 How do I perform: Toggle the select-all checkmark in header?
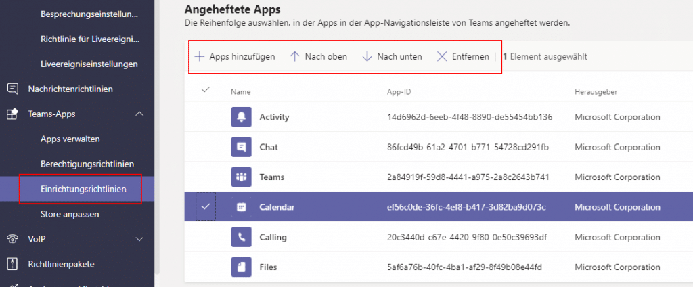click(x=206, y=90)
